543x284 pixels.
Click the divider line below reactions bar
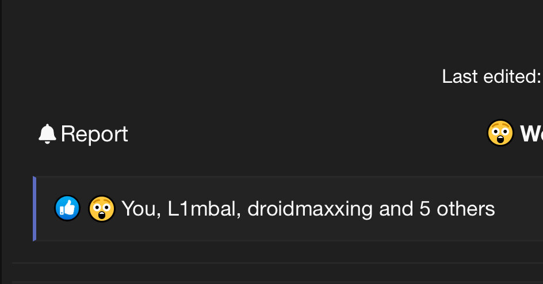[276, 263]
